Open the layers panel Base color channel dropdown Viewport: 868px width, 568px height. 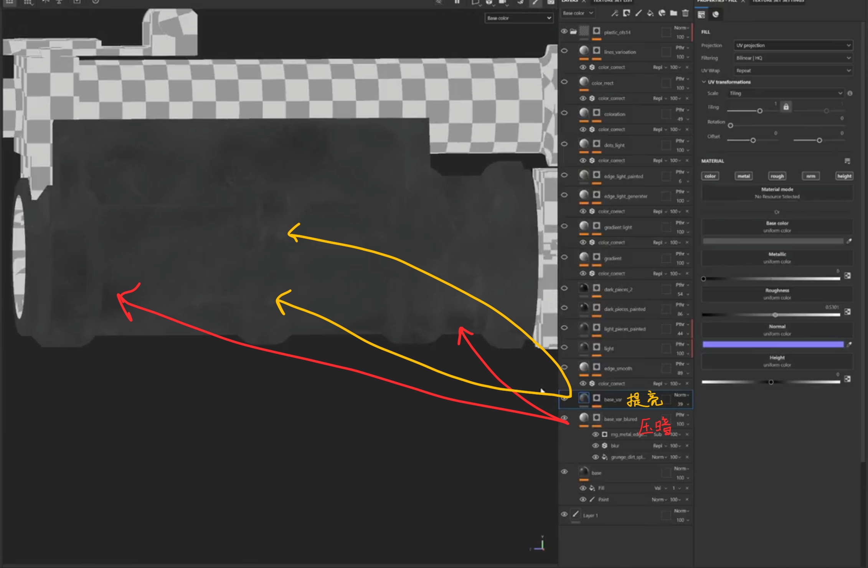(x=578, y=13)
